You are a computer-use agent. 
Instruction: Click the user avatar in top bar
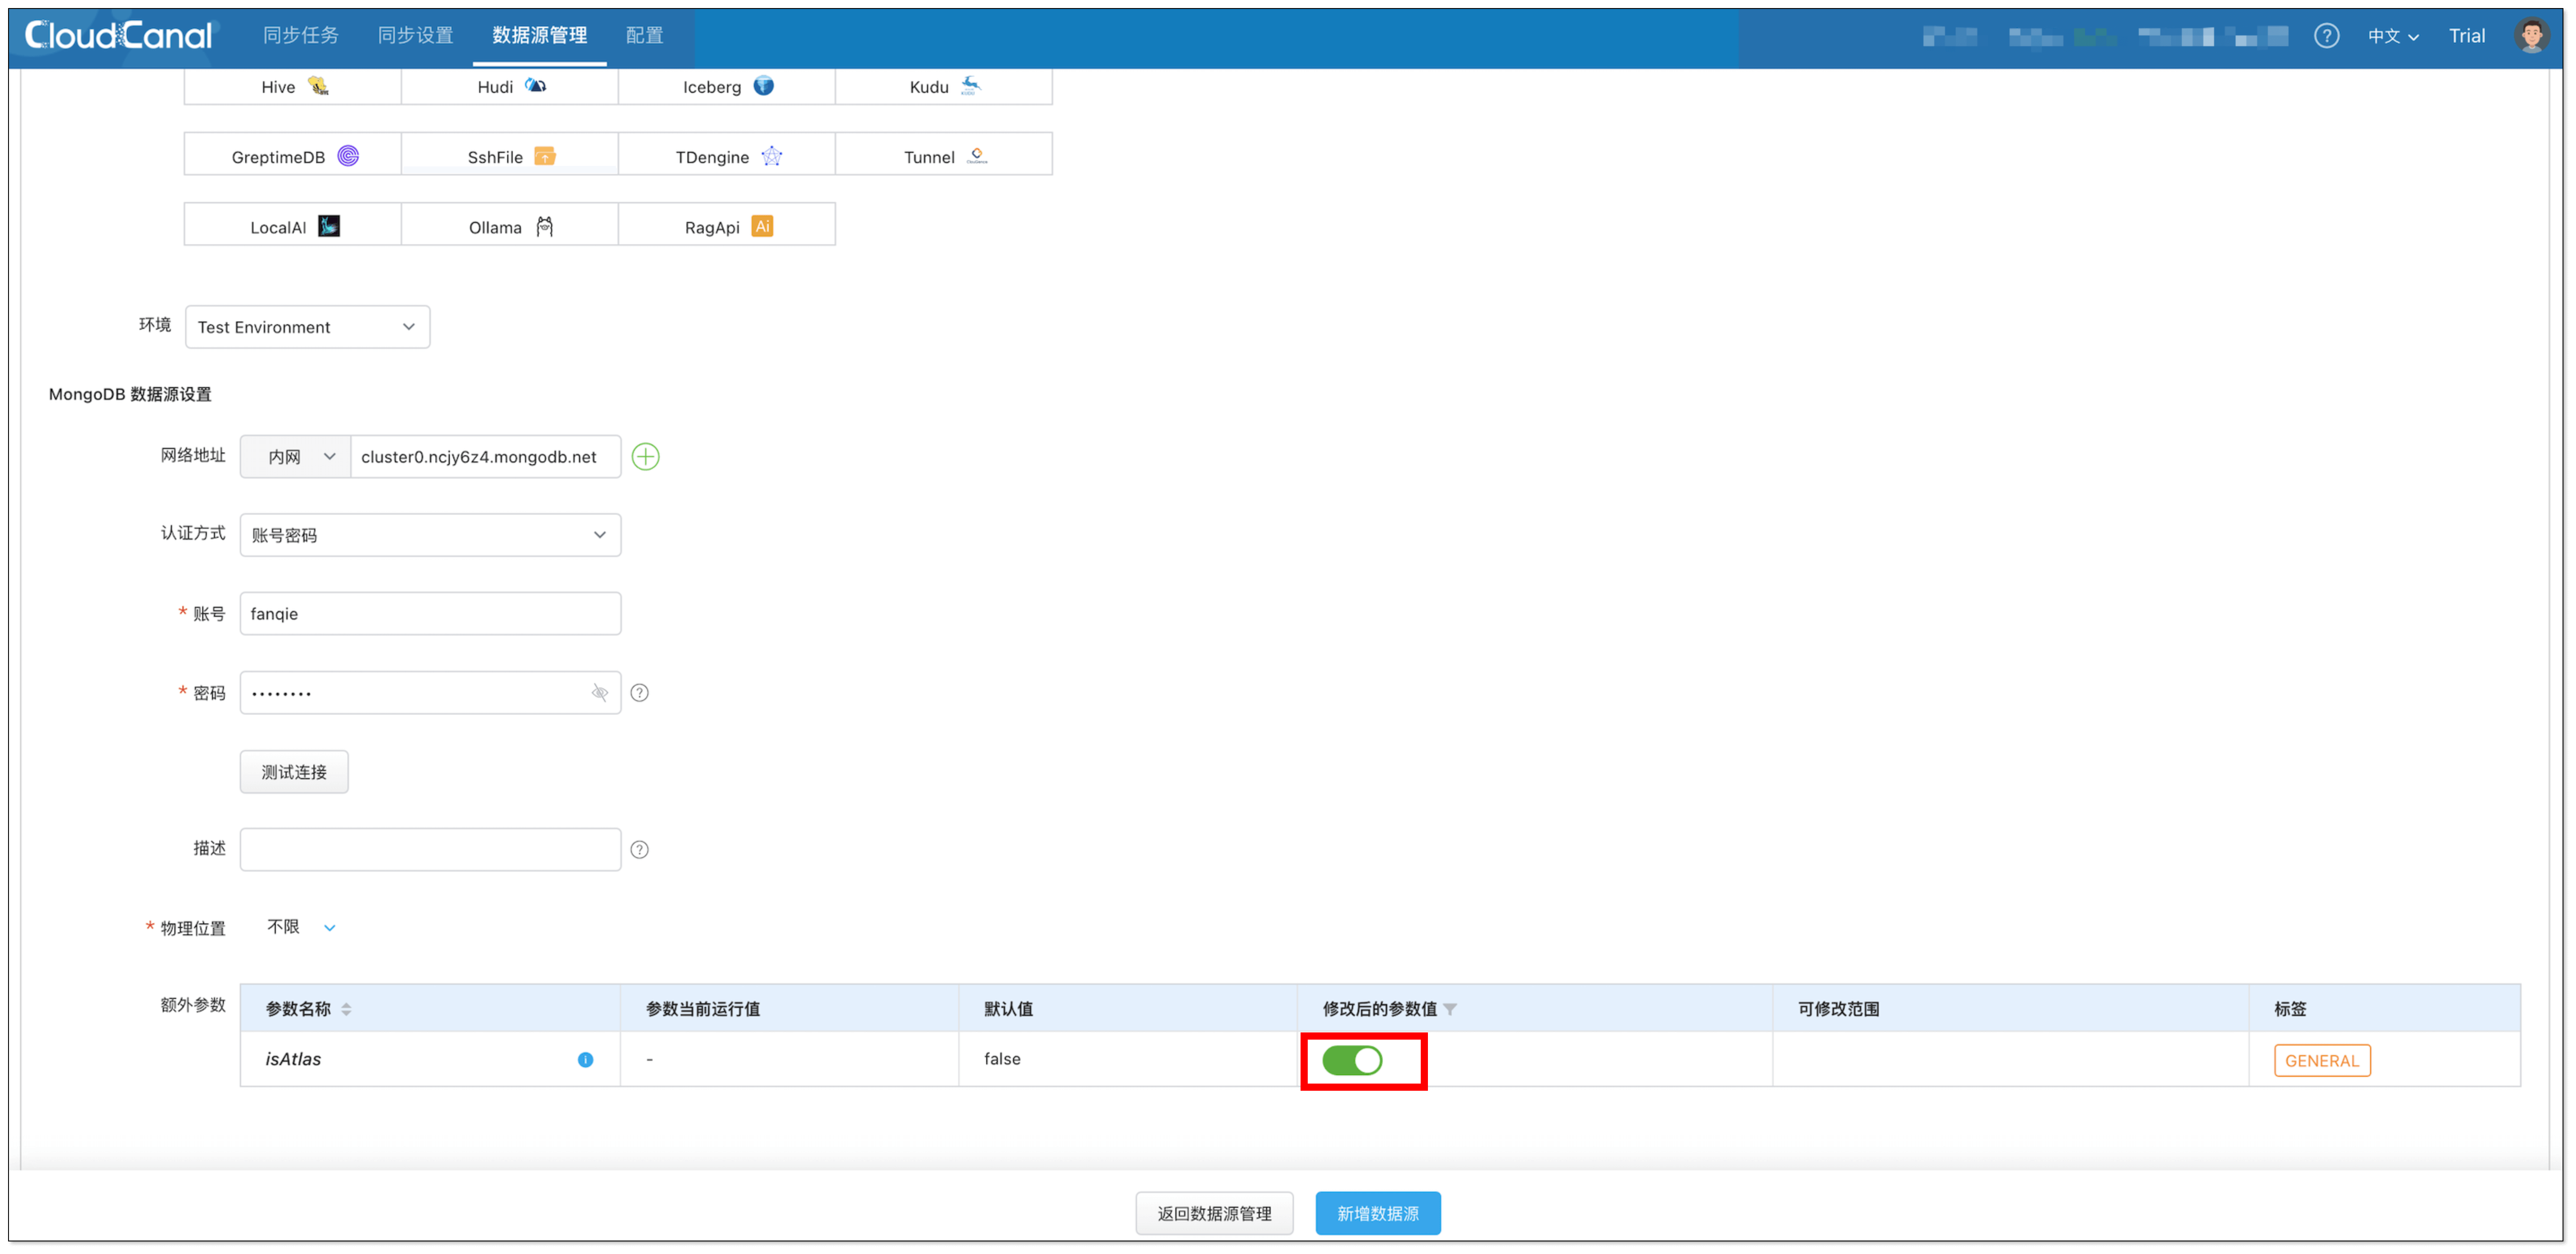(x=2531, y=36)
